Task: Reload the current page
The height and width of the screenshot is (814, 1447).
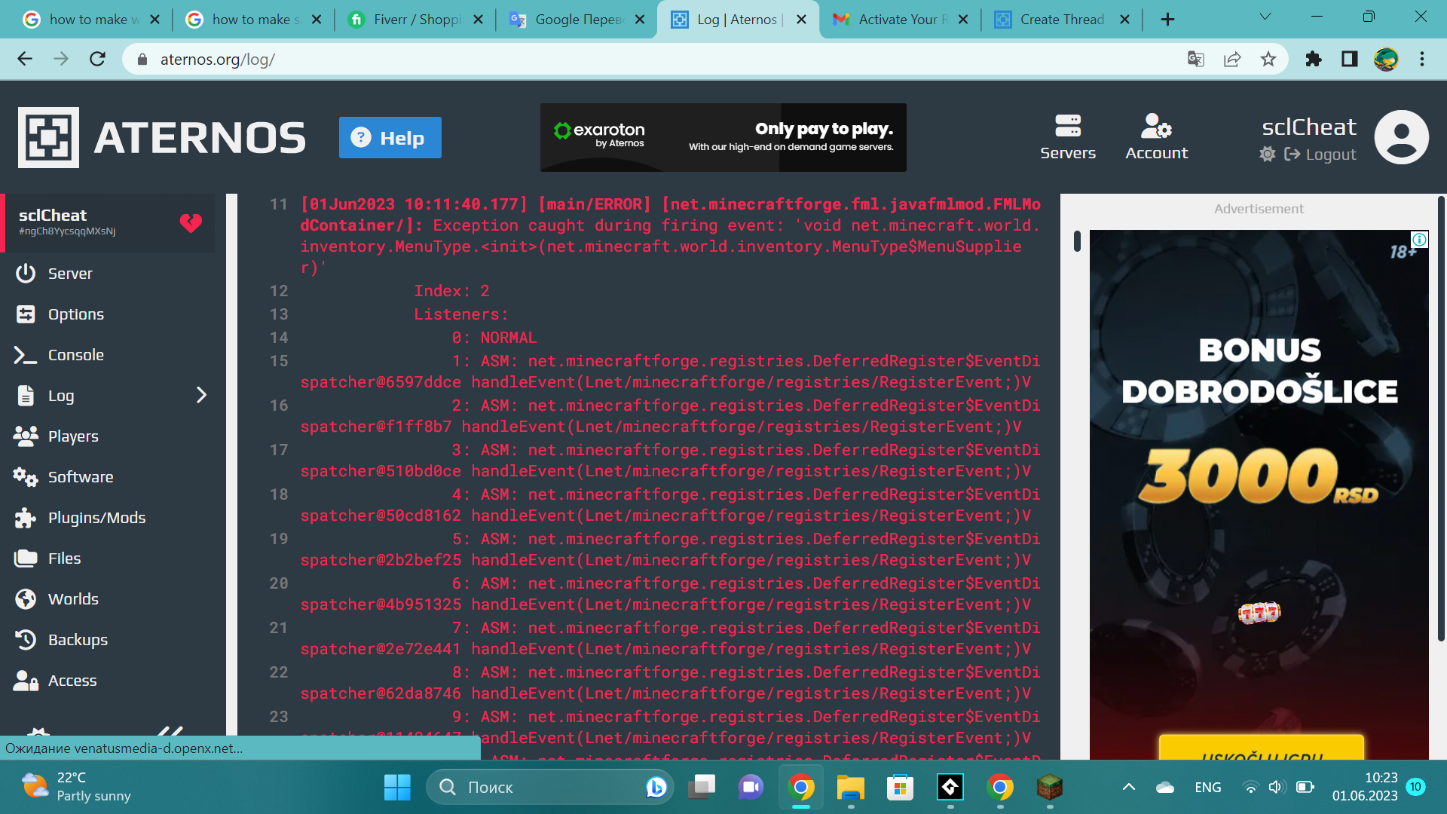Action: [x=97, y=59]
